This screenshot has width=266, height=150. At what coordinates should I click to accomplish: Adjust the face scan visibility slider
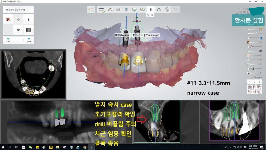click(255, 56)
